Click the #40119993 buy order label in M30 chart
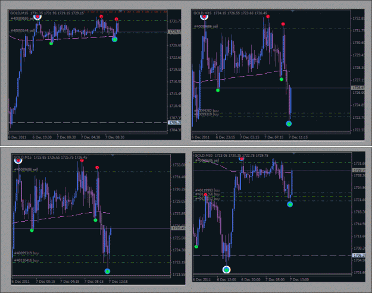The image size is (372, 293). [x=208, y=190]
